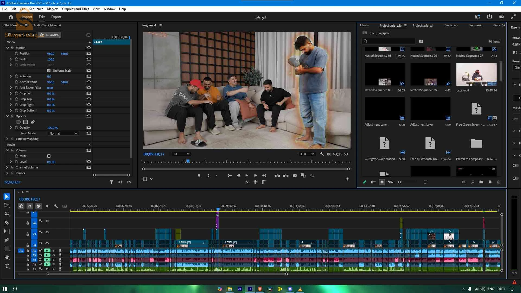The height and width of the screenshot is (293, 521).
Task: Expand the Crop Left property
Action: (11, 93)
